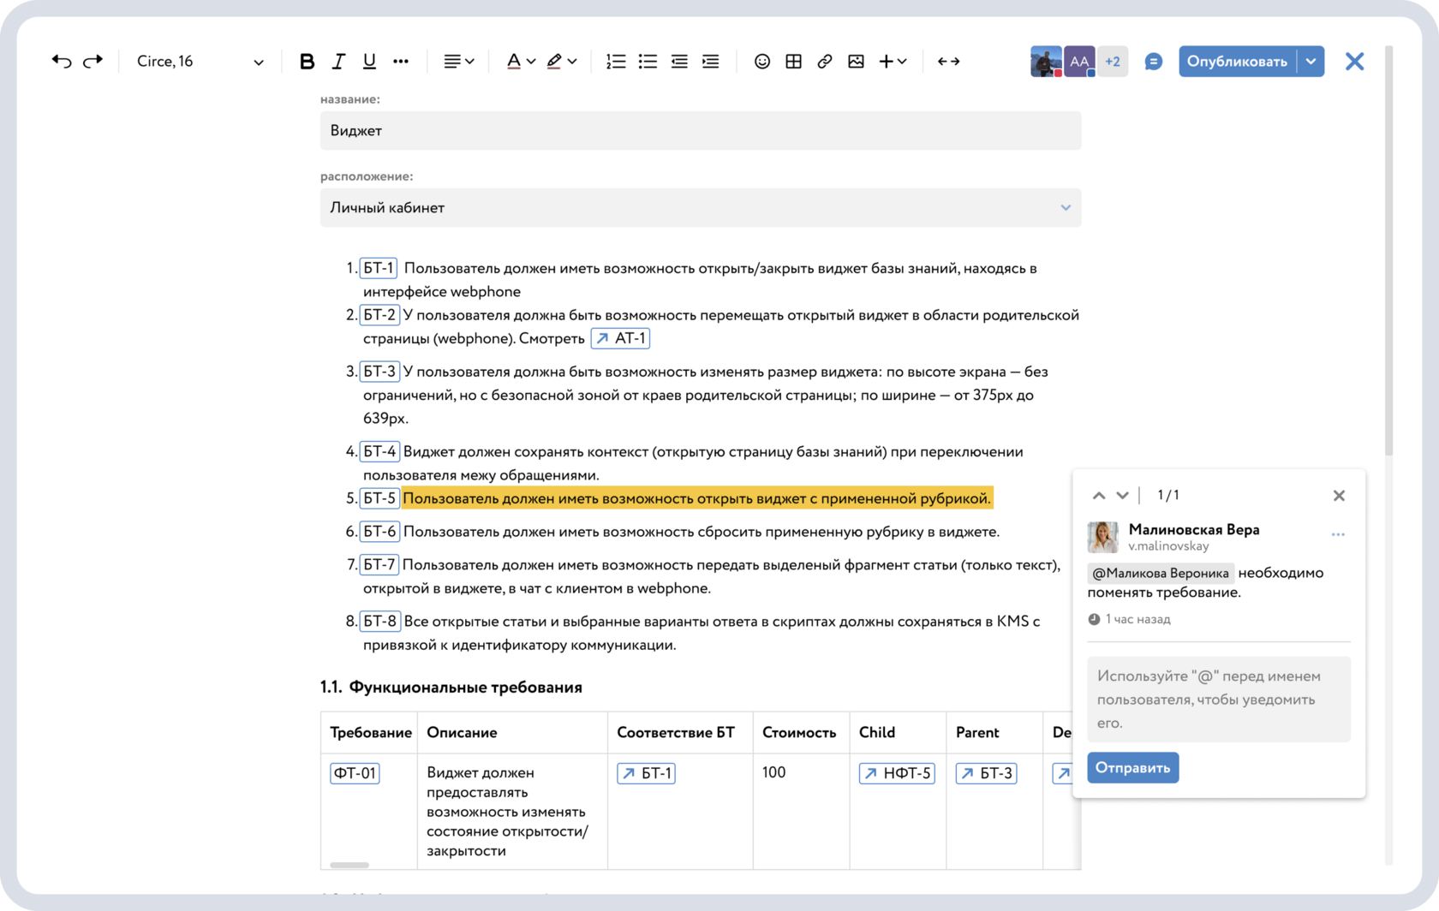Insert an emoji
The height and width of the screenshot is (911, 1439).
pyautogui.click(x=761, y=61)
